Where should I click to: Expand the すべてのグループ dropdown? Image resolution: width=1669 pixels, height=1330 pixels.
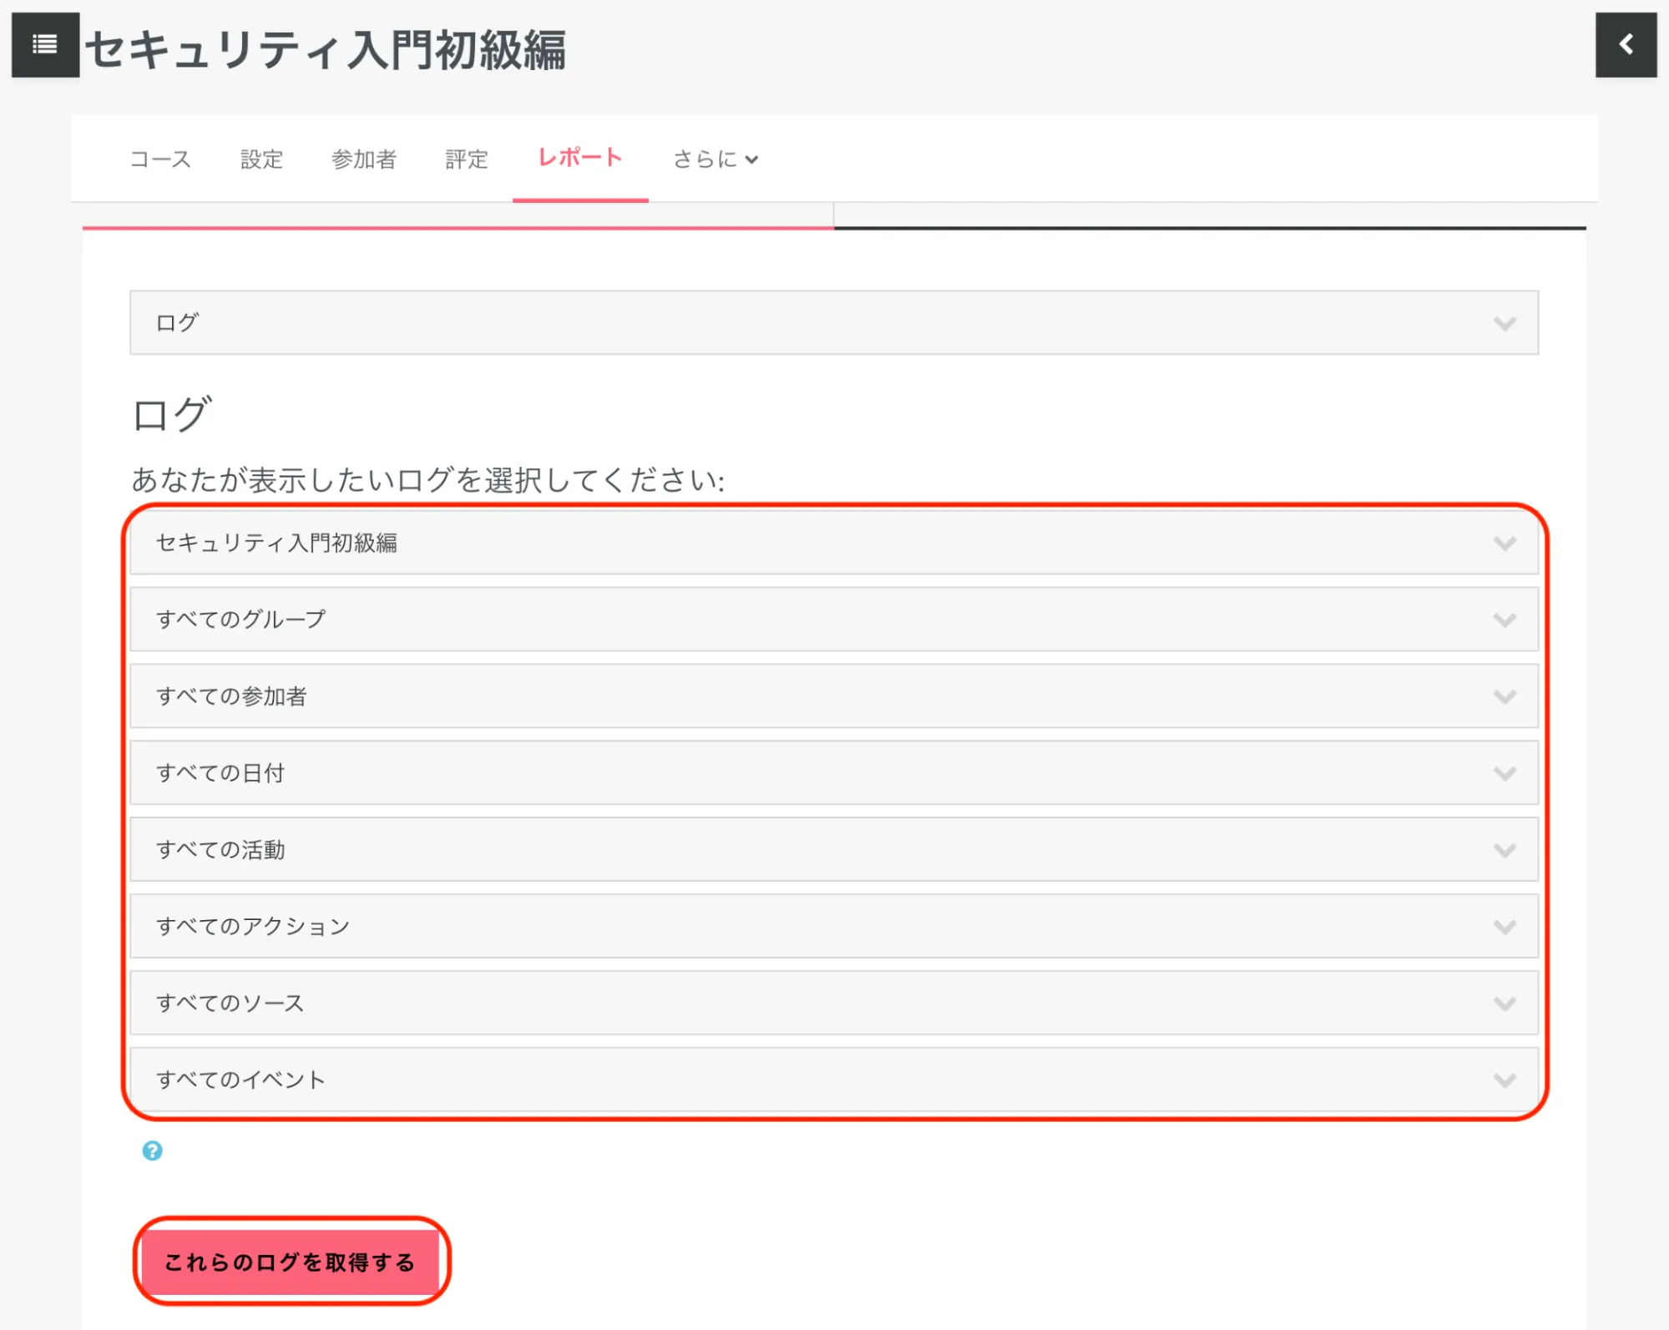833,619
